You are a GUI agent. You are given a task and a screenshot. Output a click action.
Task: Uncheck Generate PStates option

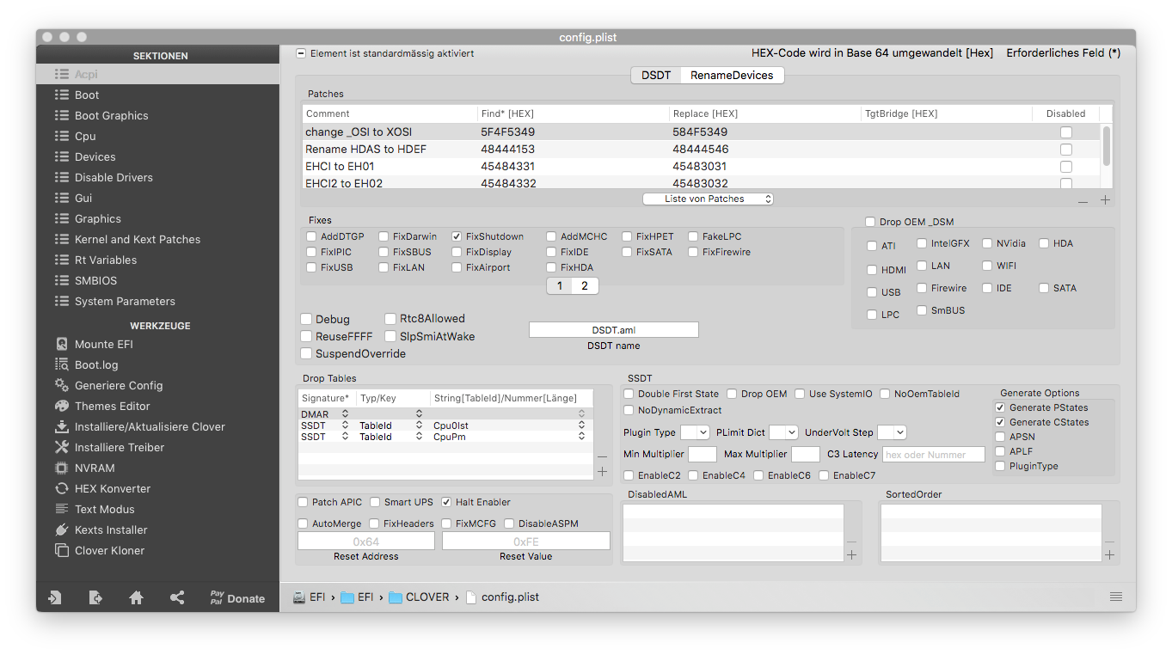[x=1000, y=407]
